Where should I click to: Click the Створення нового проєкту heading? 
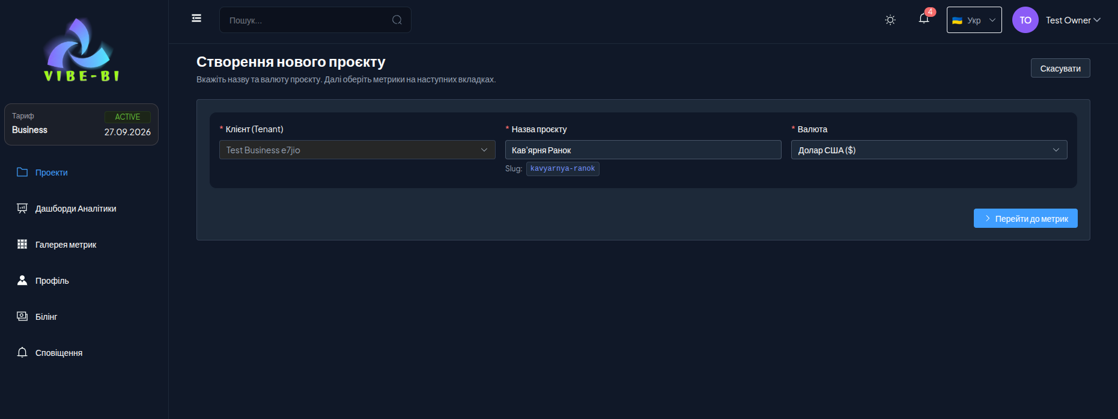[291, 62]
